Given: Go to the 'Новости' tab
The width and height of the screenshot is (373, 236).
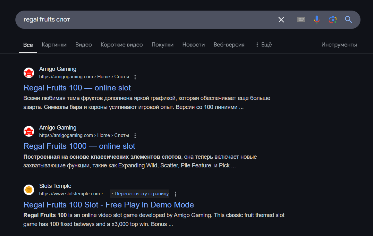Looking at the screenshot, I should [193, 45].
